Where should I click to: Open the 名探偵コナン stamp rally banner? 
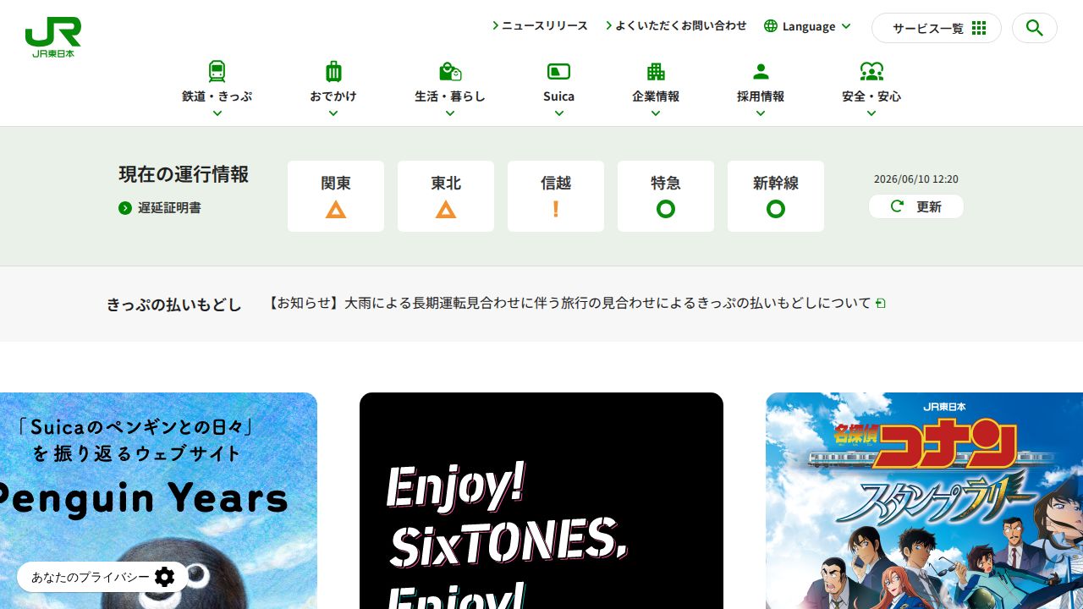(924, 501)
